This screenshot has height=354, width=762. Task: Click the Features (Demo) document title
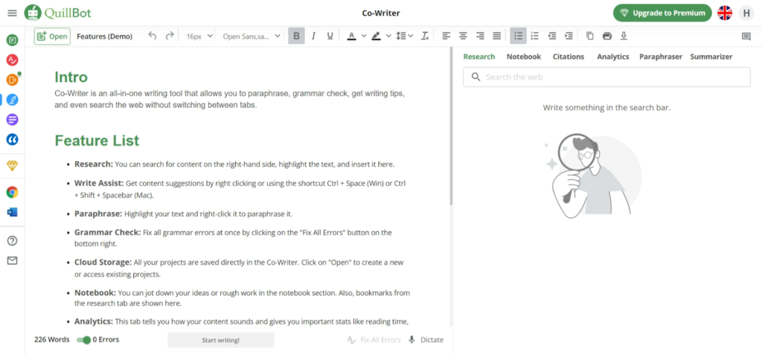click(104, 36)
